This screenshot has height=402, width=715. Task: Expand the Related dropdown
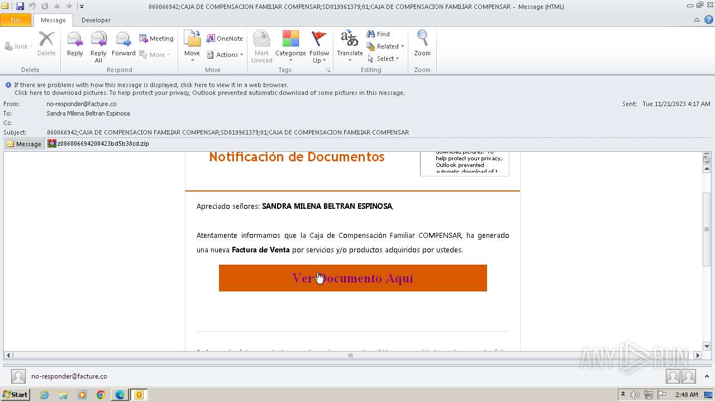tap(385, 46)
